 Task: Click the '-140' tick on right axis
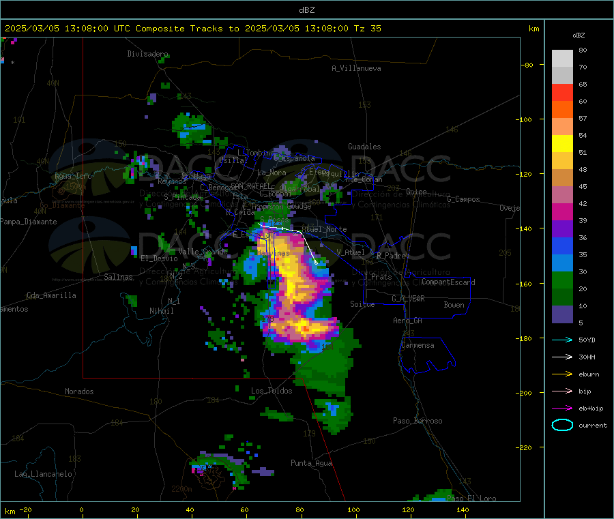click(x=525, y=228)
